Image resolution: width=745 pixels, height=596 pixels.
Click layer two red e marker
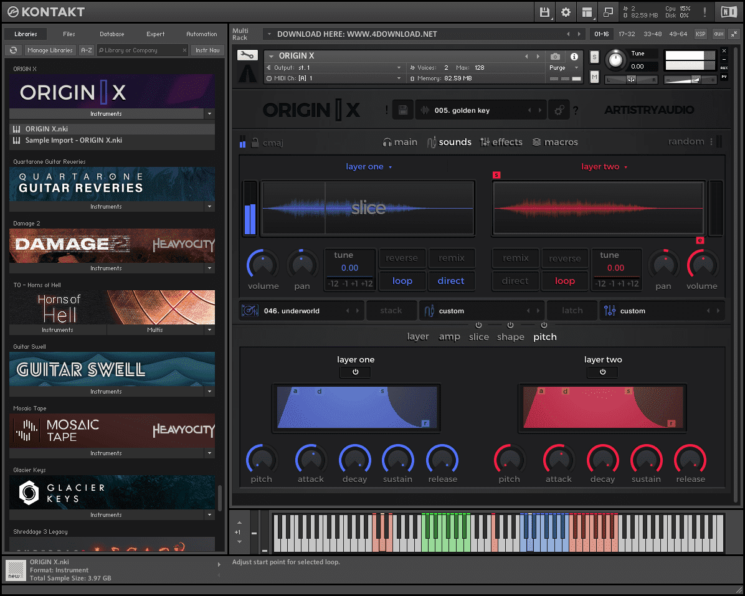700,240
